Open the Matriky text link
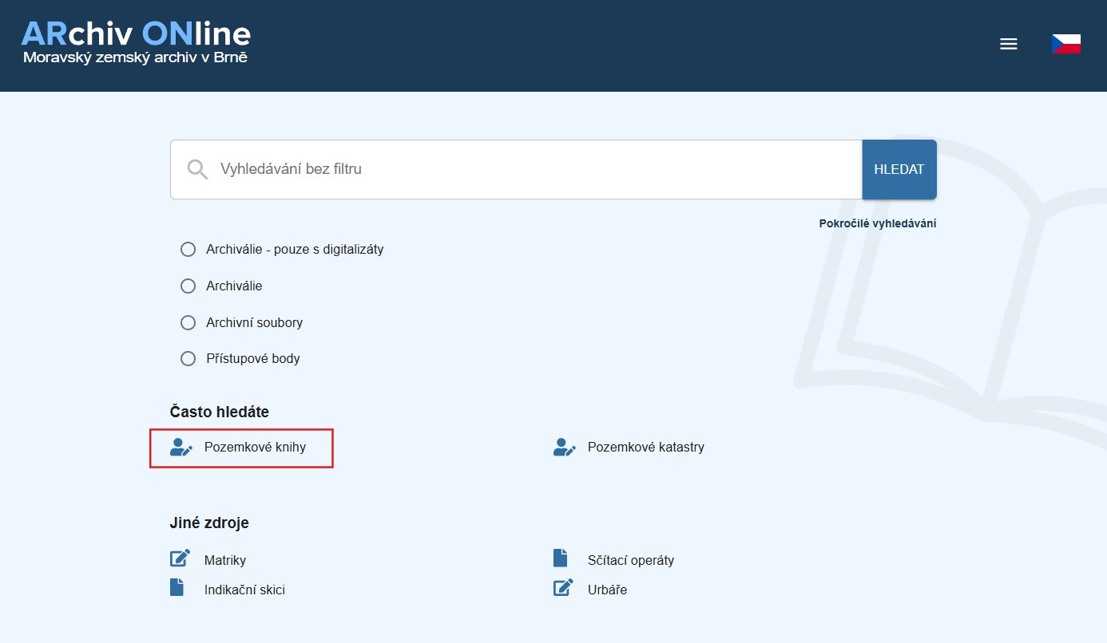Image resolution: width=1107 pixels, height=643 pixels. click(224, 561)
